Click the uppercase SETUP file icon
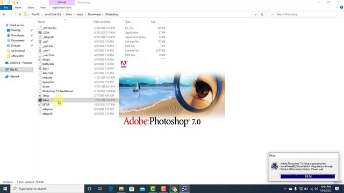 tap(40, 105)
